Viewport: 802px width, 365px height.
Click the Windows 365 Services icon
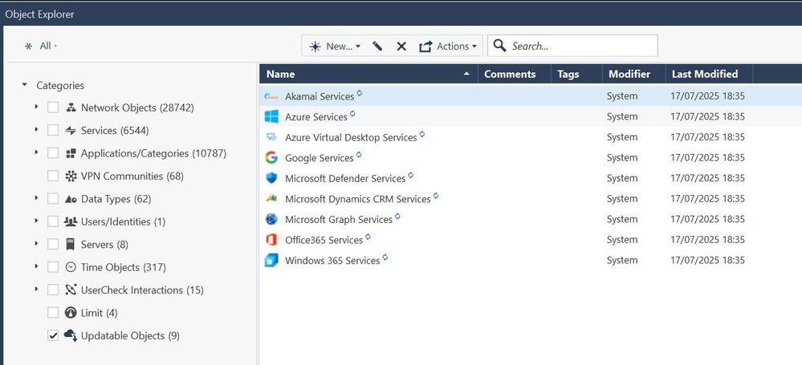point(271,260)
